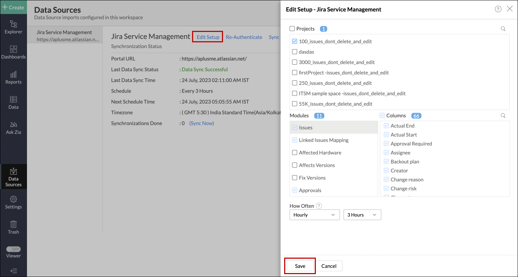Screen dimensions: 518x277
Task: Open the Hourly frequency dropdown
Action: click(314, 215)
